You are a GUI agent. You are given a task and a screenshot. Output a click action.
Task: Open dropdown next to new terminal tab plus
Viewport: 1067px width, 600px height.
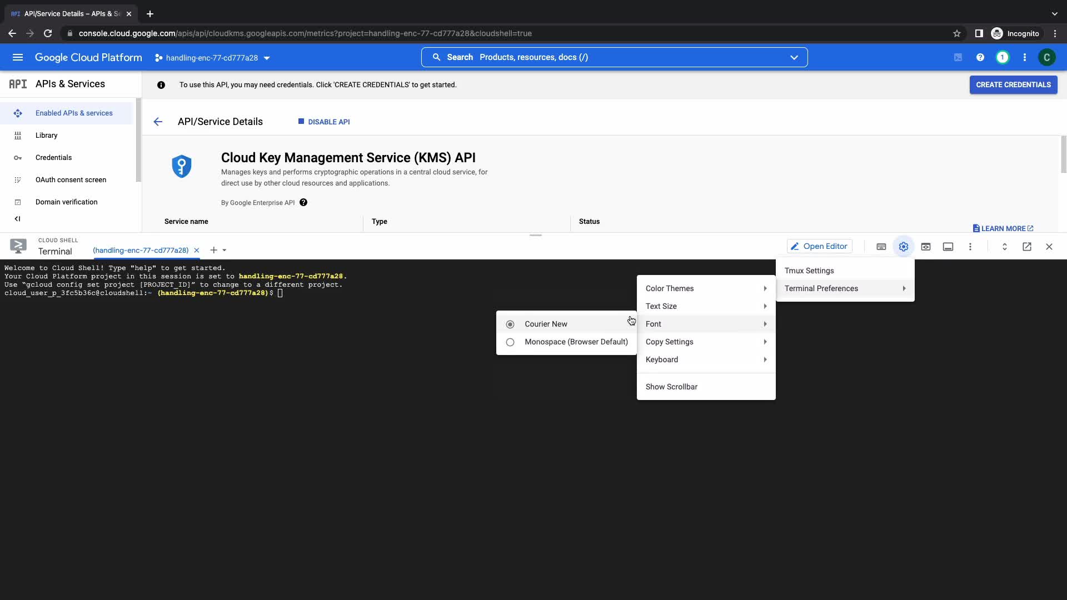(225, 250)
